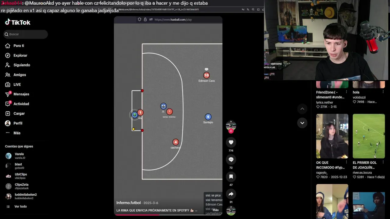Open OK QUE INCOMODO video thumbnail
Viewport: 390px width, 219px height.
tap(332, 136)
